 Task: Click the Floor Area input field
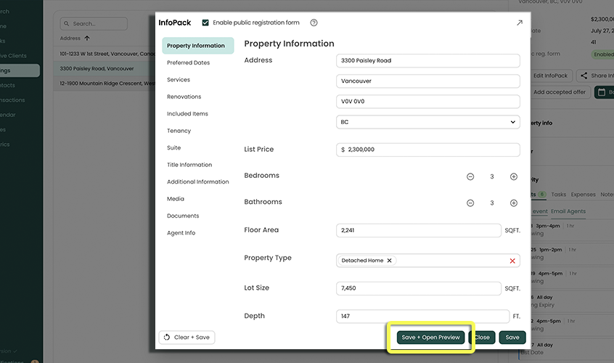[x=419, y=230]
